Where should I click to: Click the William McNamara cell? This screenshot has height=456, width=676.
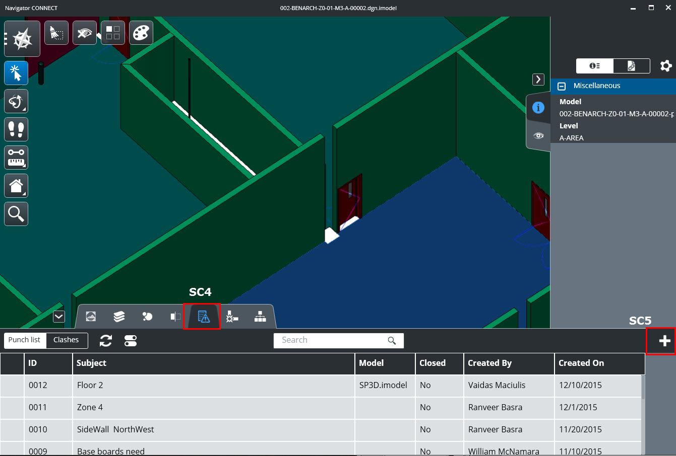tap(509, 449)
